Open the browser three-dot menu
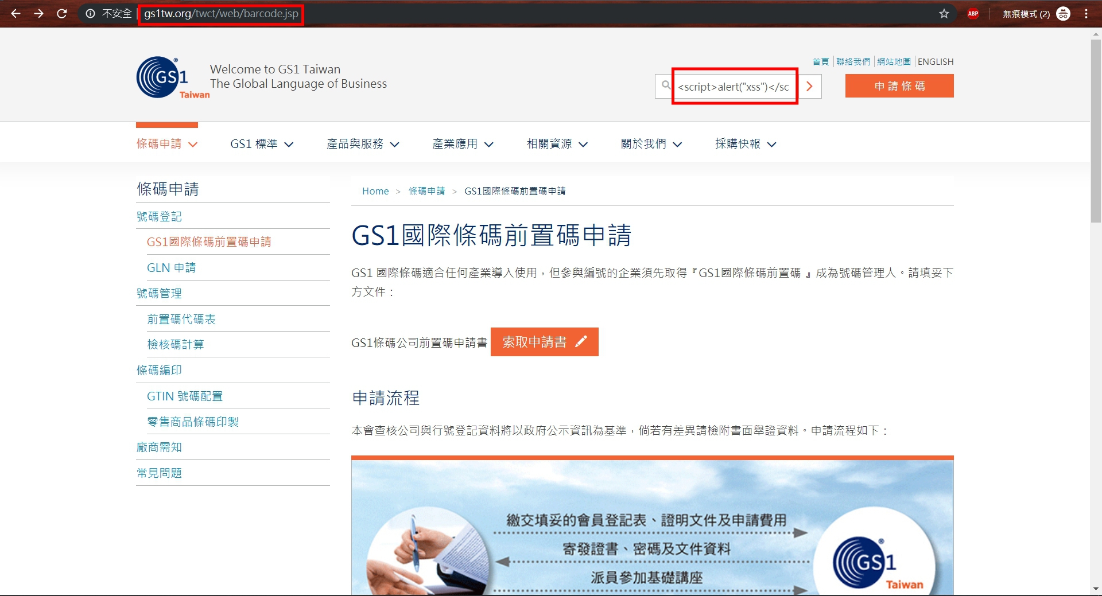This screenshot has width=1102, height=596. click(x=1086, y=13)
